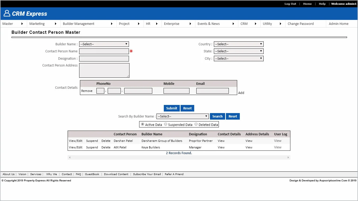Expand the Enterprise menu

click(x=178, y=24)
